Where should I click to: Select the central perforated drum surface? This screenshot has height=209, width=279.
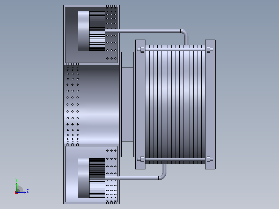[x=91, y=104]
